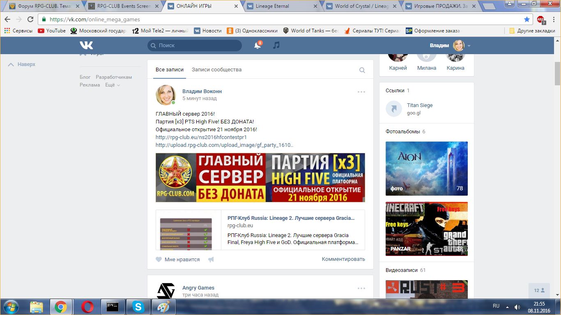Open the Titan Siege link
This screenshot has width=561, height=315.
coord(419,105)
